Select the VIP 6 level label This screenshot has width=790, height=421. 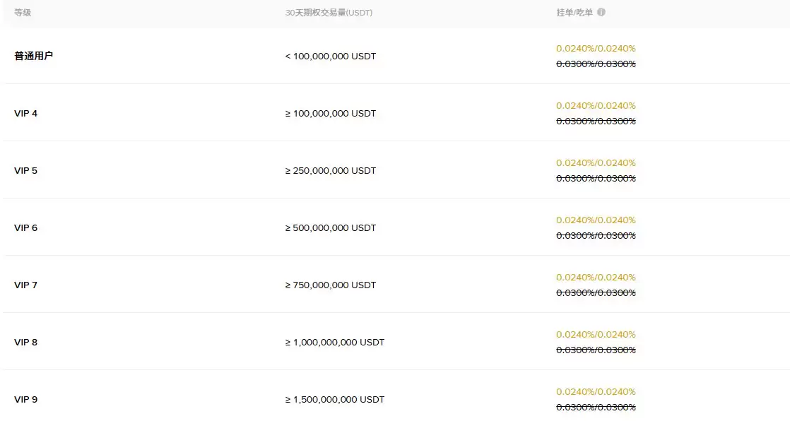pyautogui.click(x=26, y=227)
